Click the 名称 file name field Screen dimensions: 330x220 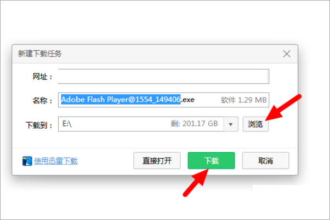[x=163, y=100]
